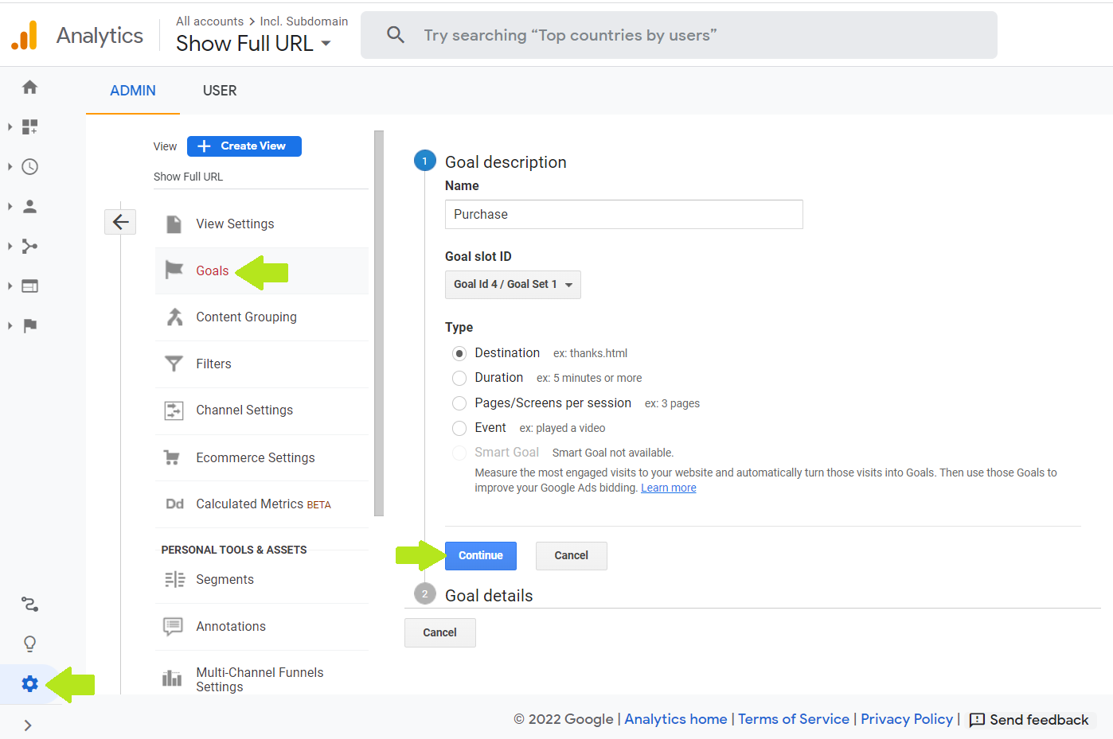1113x739 pixels.
Task: Click the Create View button
Action: point(244,146)
